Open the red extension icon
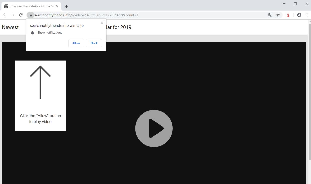 tap(288, 15)
